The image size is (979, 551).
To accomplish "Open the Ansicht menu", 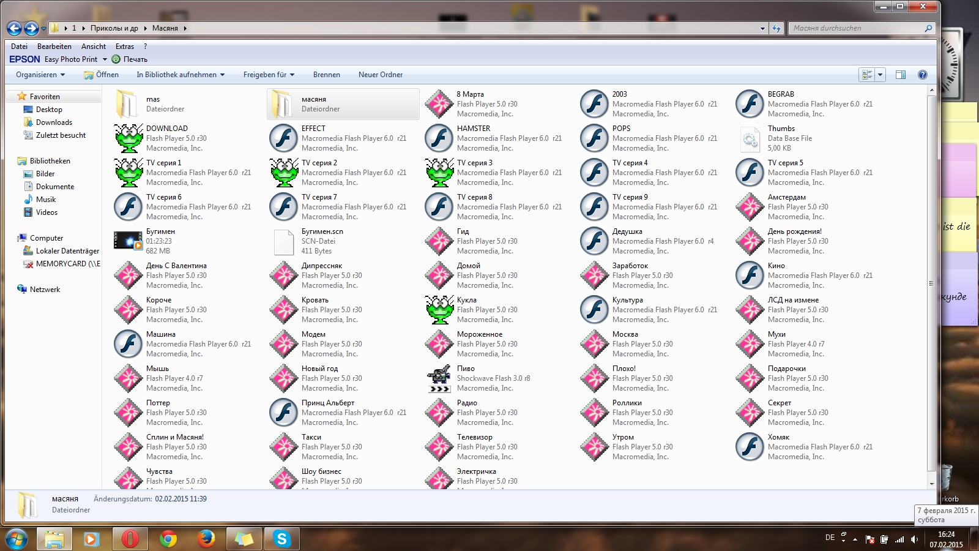I will click(94, 47).
